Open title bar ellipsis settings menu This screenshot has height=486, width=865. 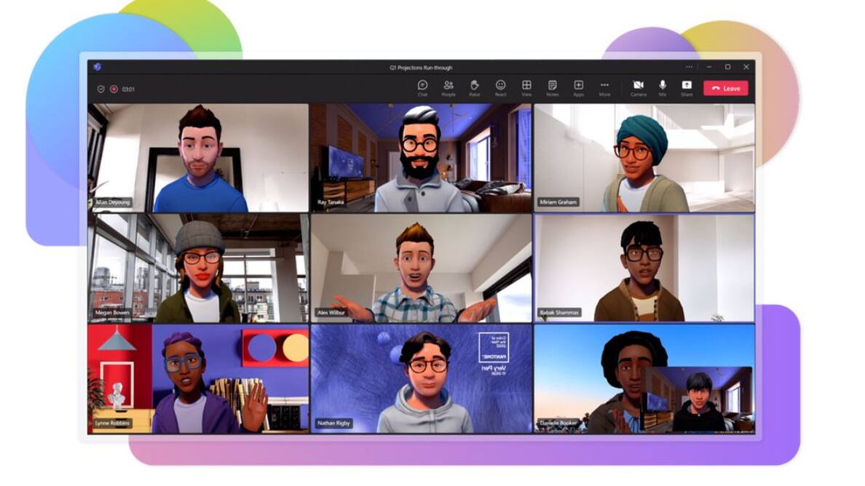pos(689,67)
